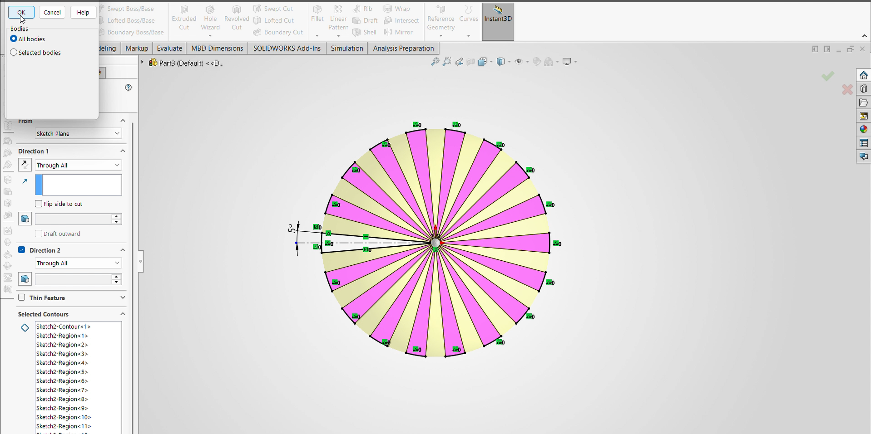Click the Mirror tool
871x434 pixels.
pyautogui.click(x=398, y=32)
